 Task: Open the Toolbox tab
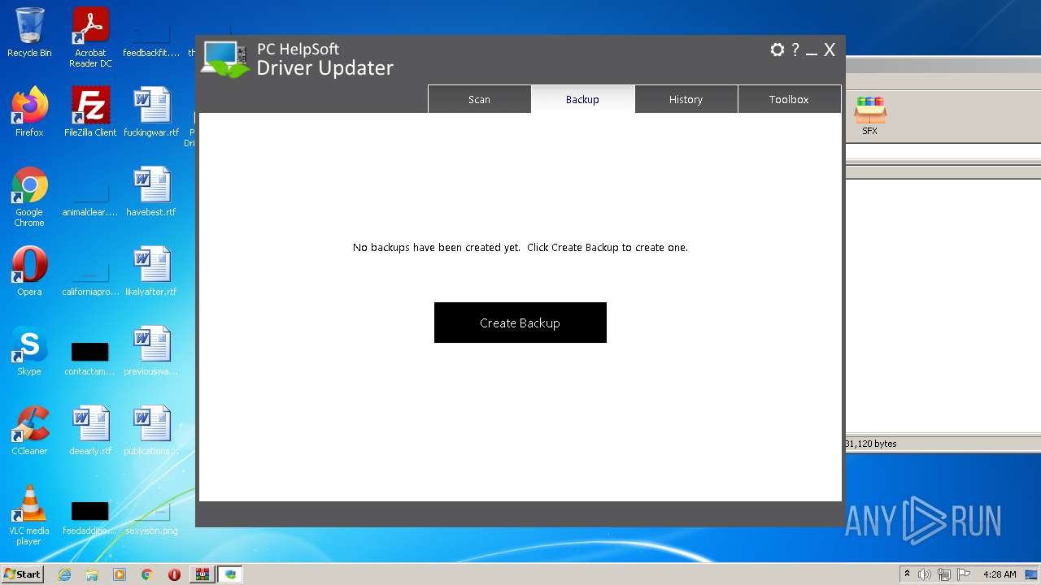point(789,99)
